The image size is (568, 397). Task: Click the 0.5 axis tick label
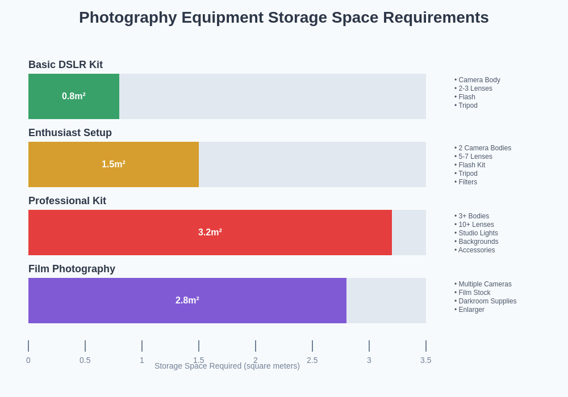pyautogui.click(x=85, y=360)
